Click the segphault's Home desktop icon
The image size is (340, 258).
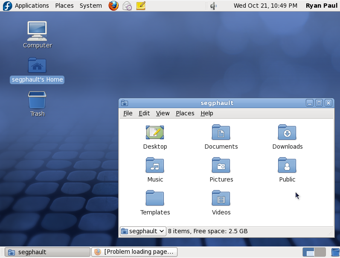point(37,65)
